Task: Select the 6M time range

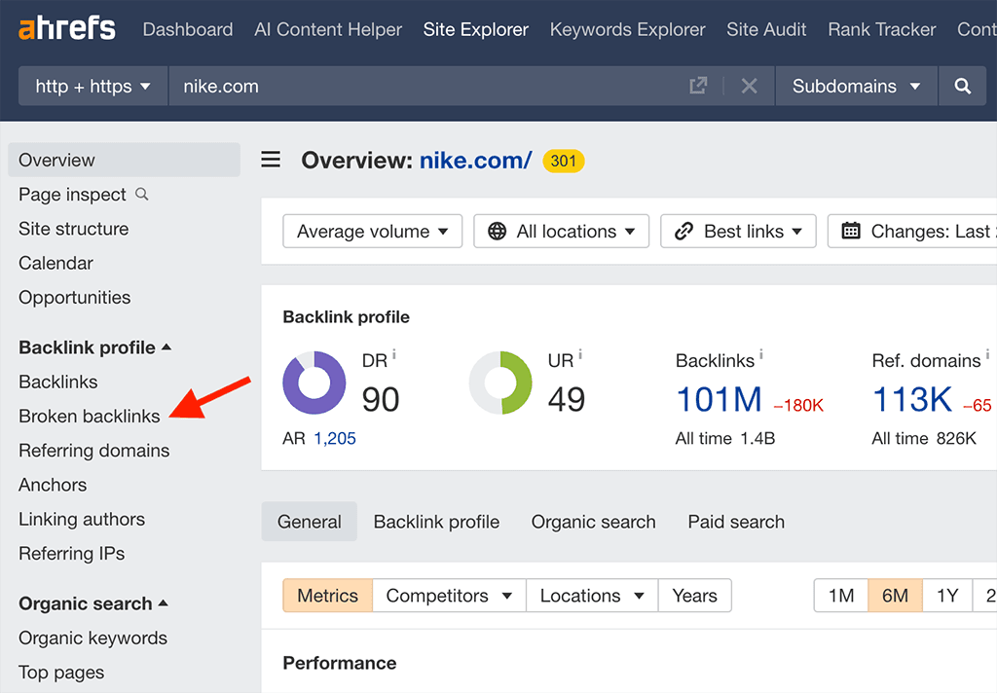Action: tap(895, 595)
